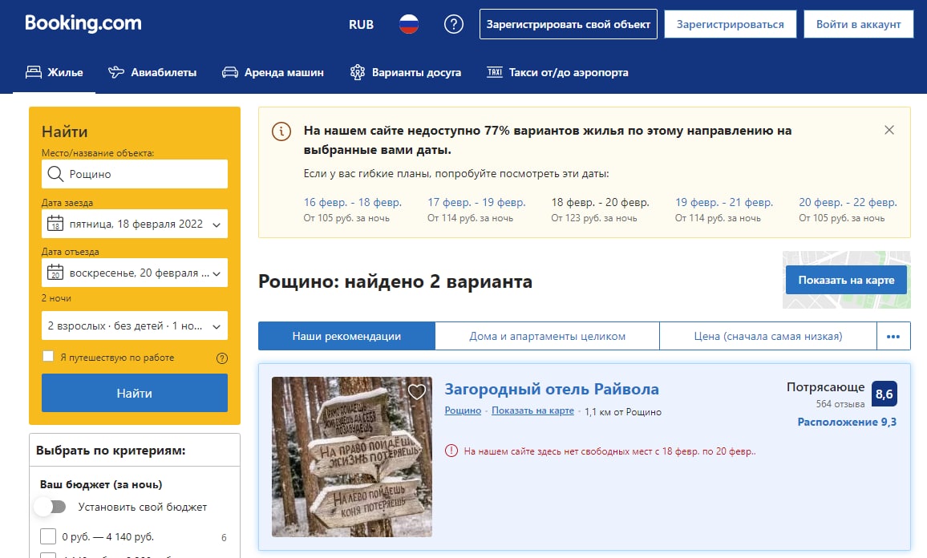Sort by Наши рекомендации
The image size is (927, 558).
(x=346, y=337)
